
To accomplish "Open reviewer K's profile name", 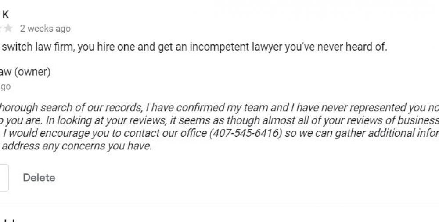I will 6,15.
